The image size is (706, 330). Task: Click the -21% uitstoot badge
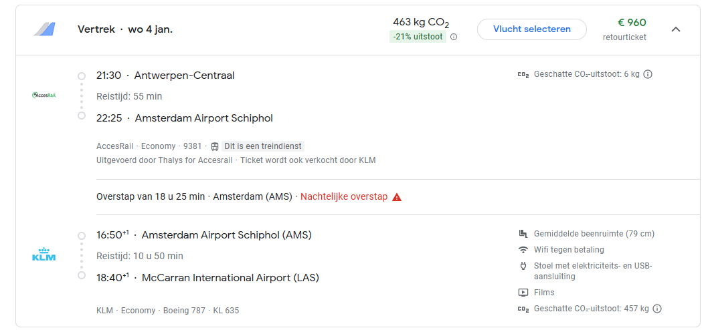418,37
